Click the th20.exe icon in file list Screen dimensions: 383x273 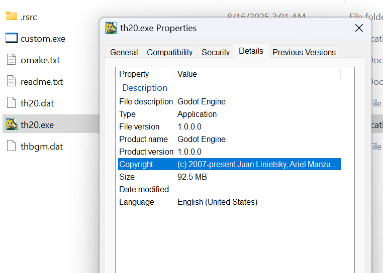click(x=12, y=124)
